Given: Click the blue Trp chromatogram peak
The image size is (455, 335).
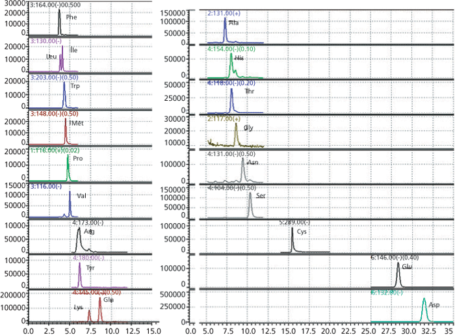Looking at the screenshot, I should point(64,94).
